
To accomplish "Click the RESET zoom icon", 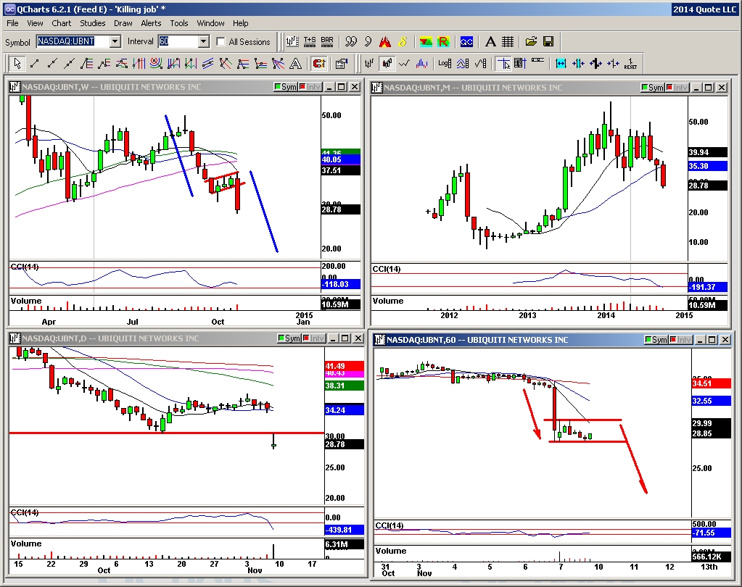I will pyautogui.click(x=630, y=63).
